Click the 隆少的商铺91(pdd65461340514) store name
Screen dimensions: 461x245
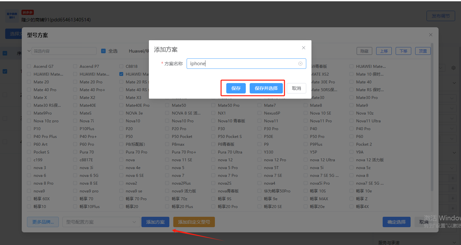(x=56, y=20)
